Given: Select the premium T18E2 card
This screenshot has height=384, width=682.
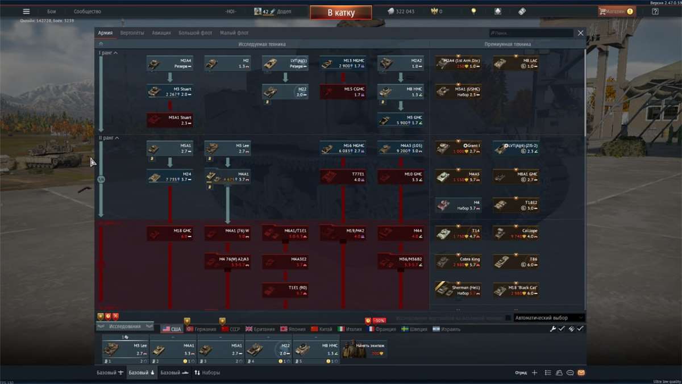Looking at the screenshot, I should [x=515, y=205].
